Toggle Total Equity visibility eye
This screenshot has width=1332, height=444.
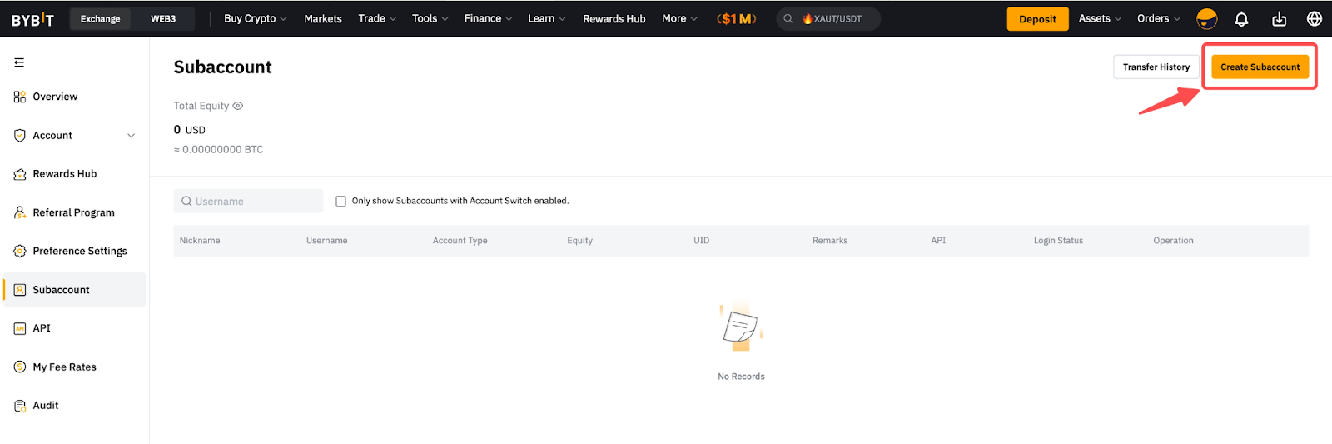pos(238,106)
